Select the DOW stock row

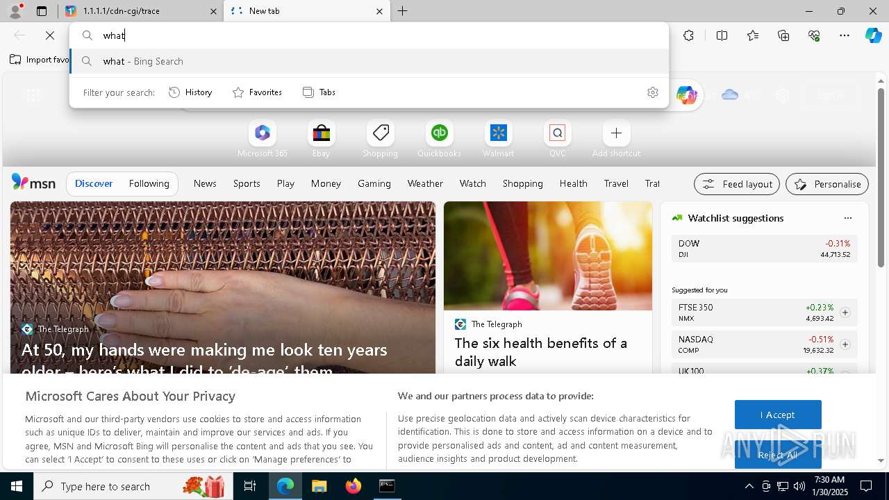pos(764,249)
